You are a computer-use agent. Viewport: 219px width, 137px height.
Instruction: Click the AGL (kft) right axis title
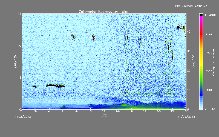pos(193,61)
